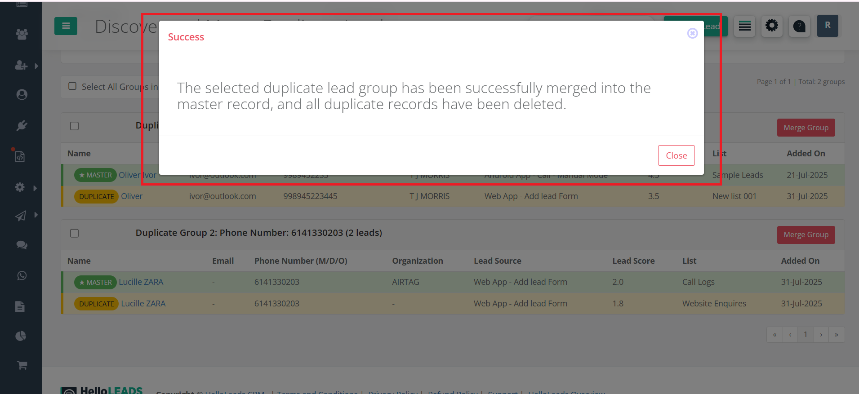The width and height of the screenshot is (859, 394).
Task: Expand the add-user sidebar submenu arrow
Action: tap(36, 66)
